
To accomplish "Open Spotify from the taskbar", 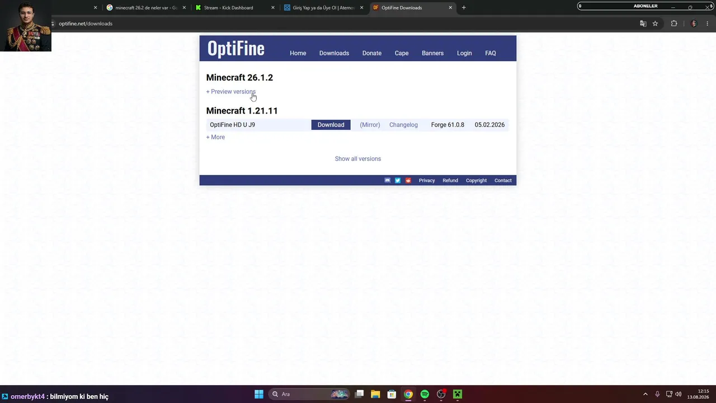I will pos(425,394).
